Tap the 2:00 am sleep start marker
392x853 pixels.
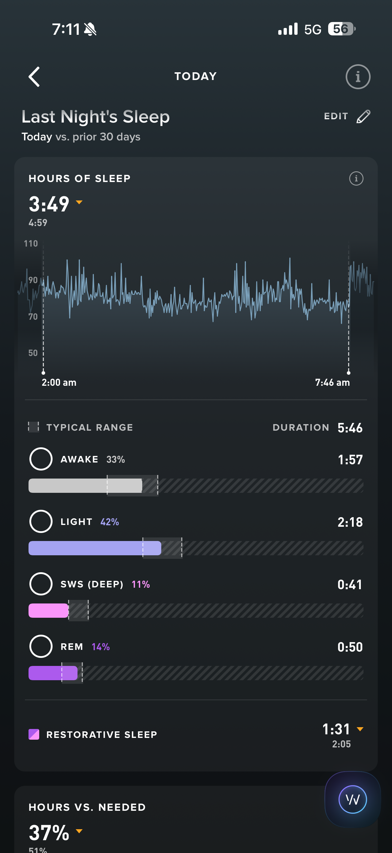point(44,373)
